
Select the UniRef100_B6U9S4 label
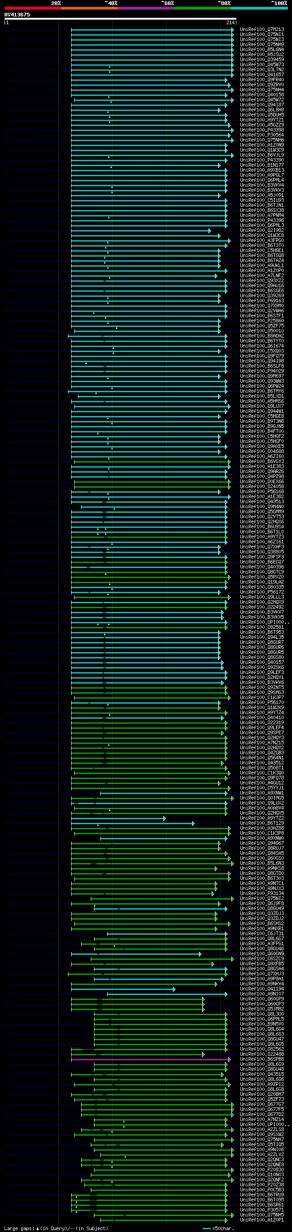262,526
